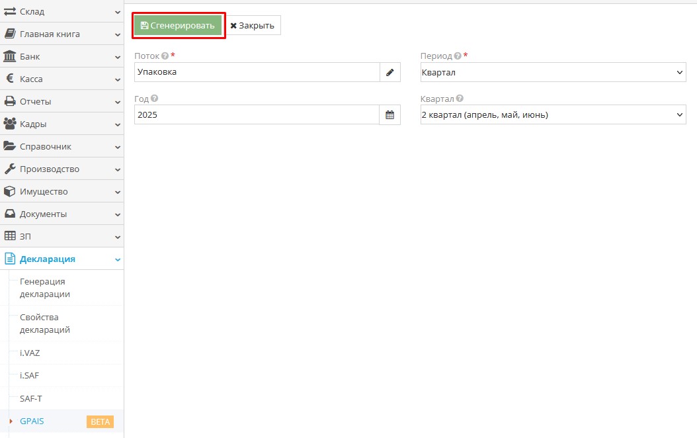Screen dimensions: 697x438
Task: Select i.SAF in Декларация submenu
Action: 30,375
